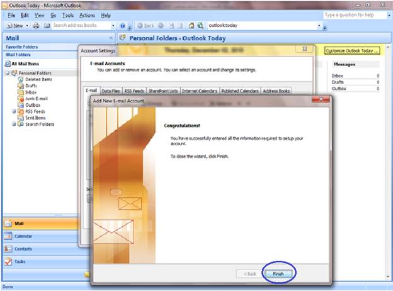Open the Actions menu
The width and height of the screenshot is (393, 291).
point(87,15)
